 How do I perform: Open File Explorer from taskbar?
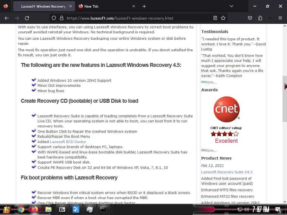coord(48,209)
